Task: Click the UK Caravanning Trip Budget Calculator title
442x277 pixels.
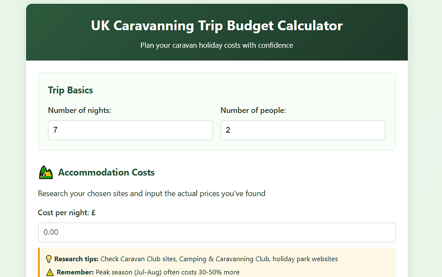Action: point(216,26)
